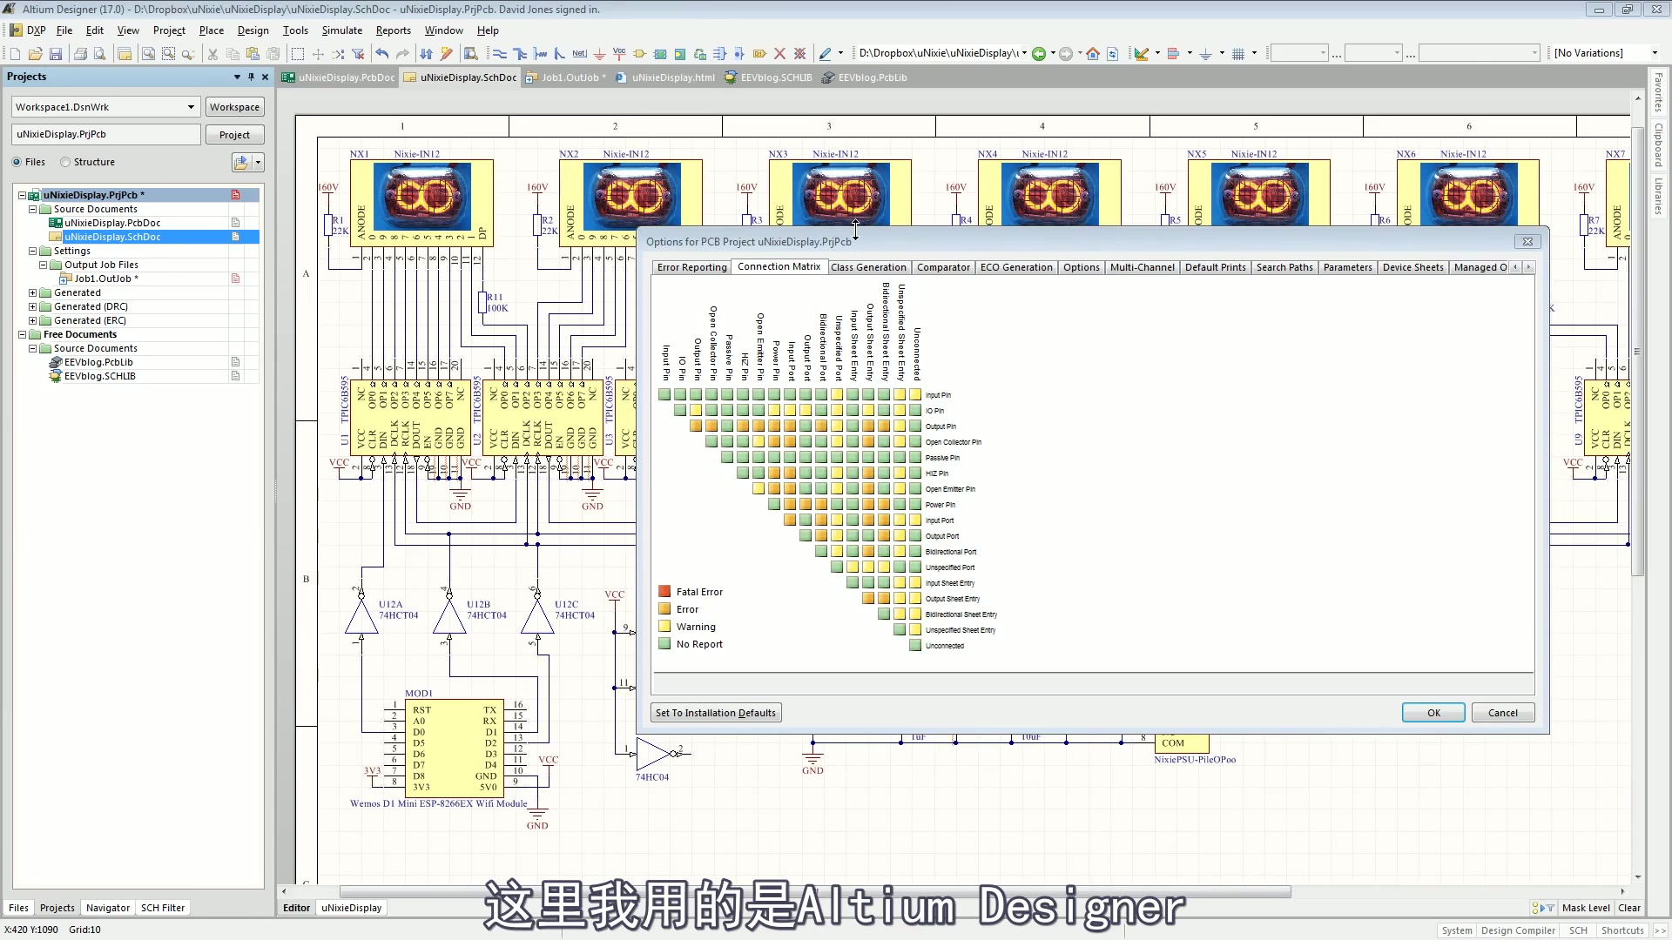Expand the Generated (ERC) folder
The height and width of the screenshot is (940, 1672).
pos(33,320)
